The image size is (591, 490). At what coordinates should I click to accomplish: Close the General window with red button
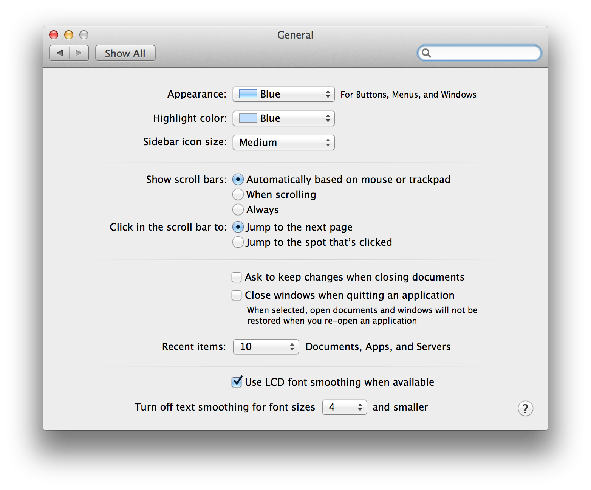[x=54, y=35]
